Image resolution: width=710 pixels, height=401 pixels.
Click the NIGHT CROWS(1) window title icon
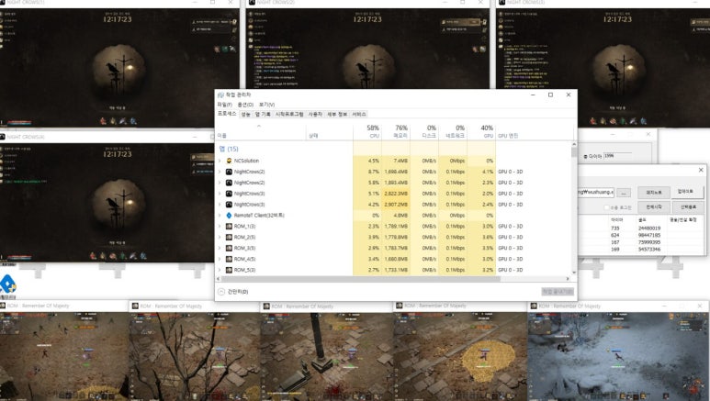3,2
